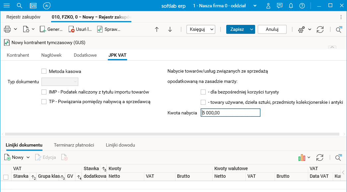This screenshot has width=347, height=192.
Task: Open the AI assistant icon
Action: 47,6
